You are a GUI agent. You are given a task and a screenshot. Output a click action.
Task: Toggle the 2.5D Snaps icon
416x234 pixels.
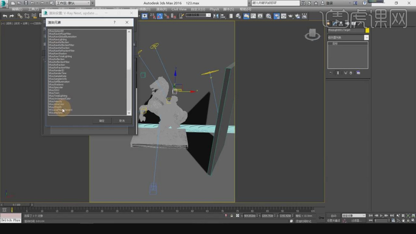(x=153, y=16)
